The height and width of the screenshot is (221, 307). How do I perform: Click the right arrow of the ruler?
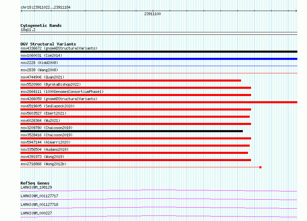[296, 11]
